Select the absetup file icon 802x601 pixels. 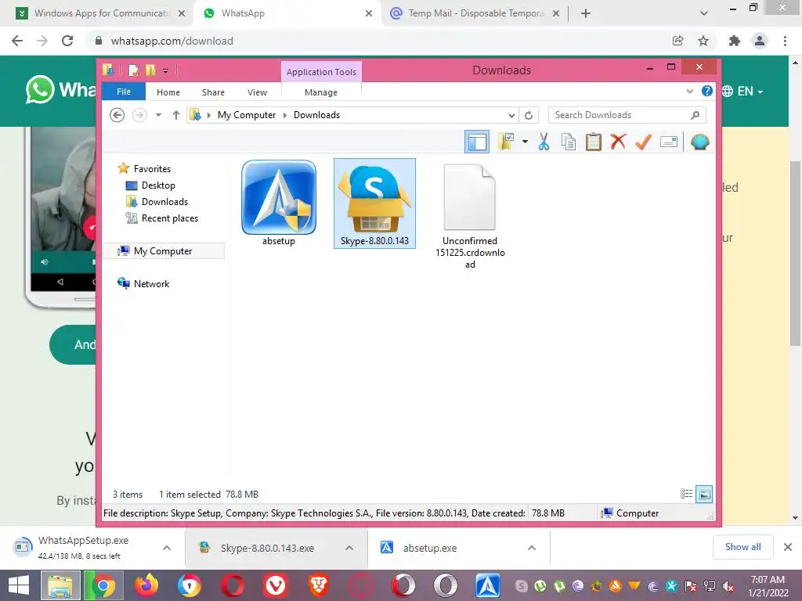(x=279, y=203)
